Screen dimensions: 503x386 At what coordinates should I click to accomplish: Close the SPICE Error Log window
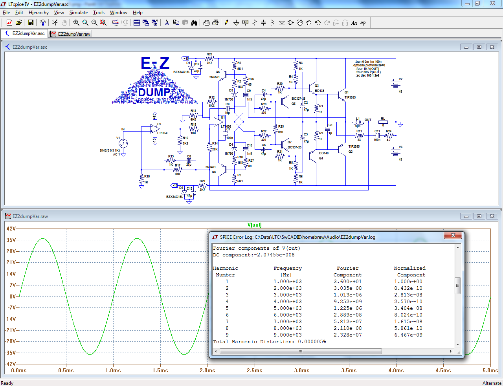pos(453,235)
